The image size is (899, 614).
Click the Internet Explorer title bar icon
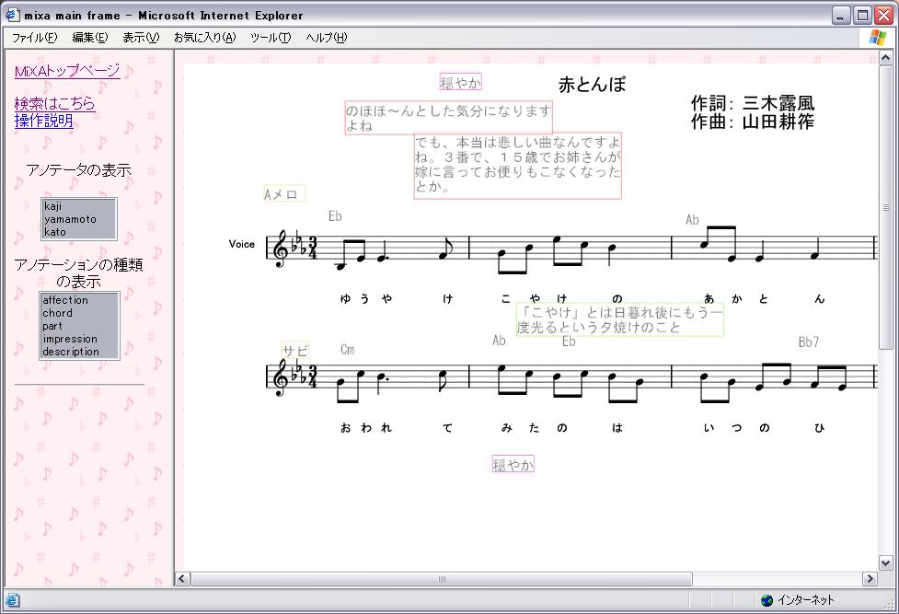coord(12,15)
